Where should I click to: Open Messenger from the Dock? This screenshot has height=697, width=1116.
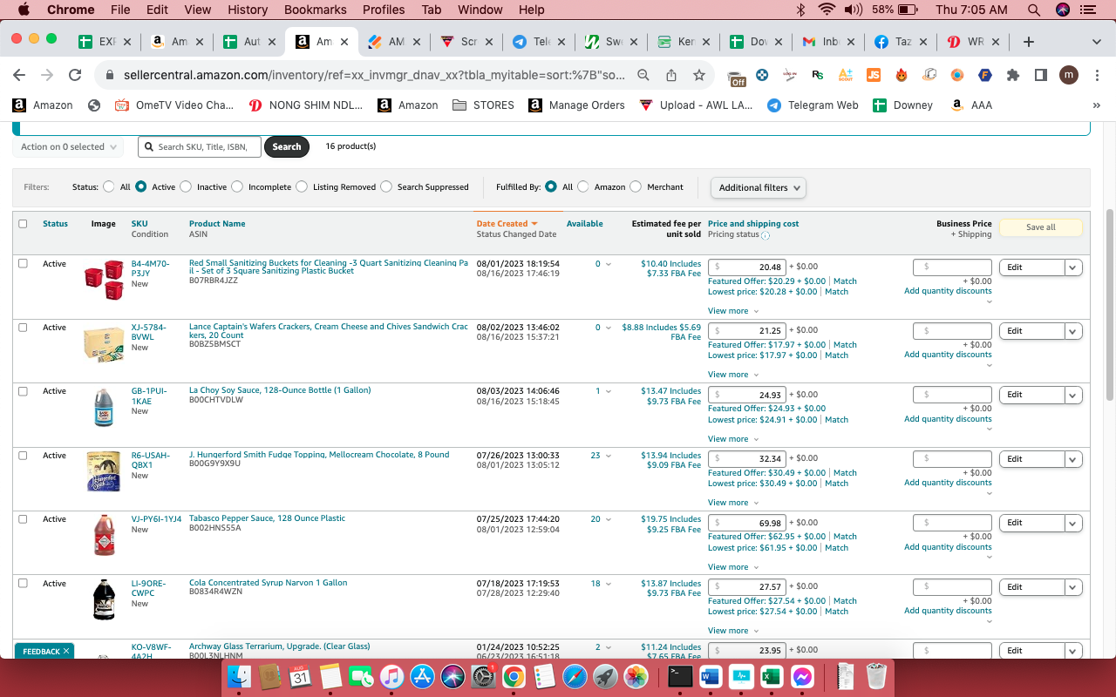[803, 676]
